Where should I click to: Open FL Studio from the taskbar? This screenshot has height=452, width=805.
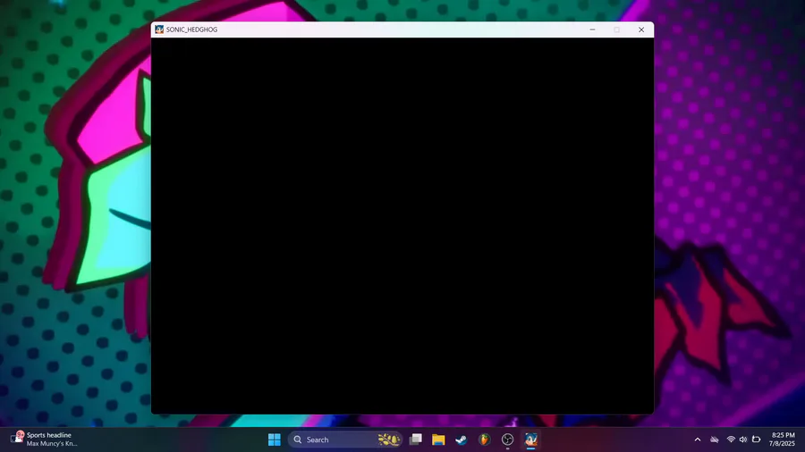tap(484, 439)
